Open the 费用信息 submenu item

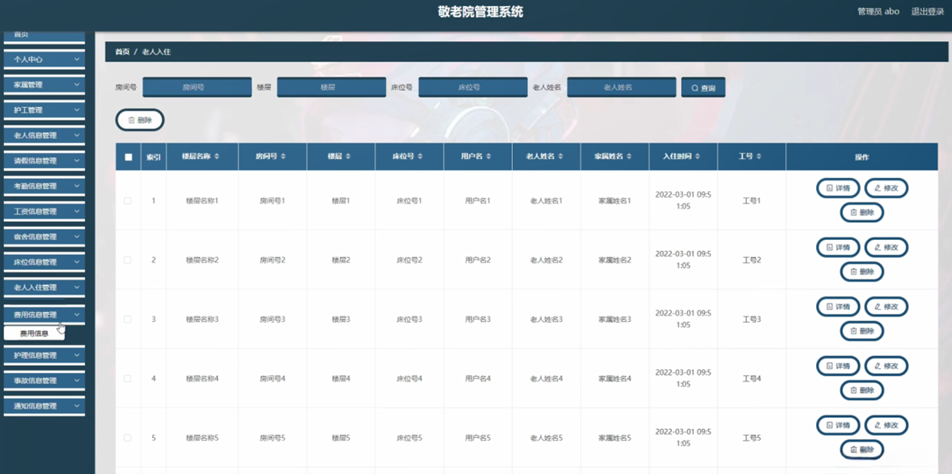click(35, 333)
